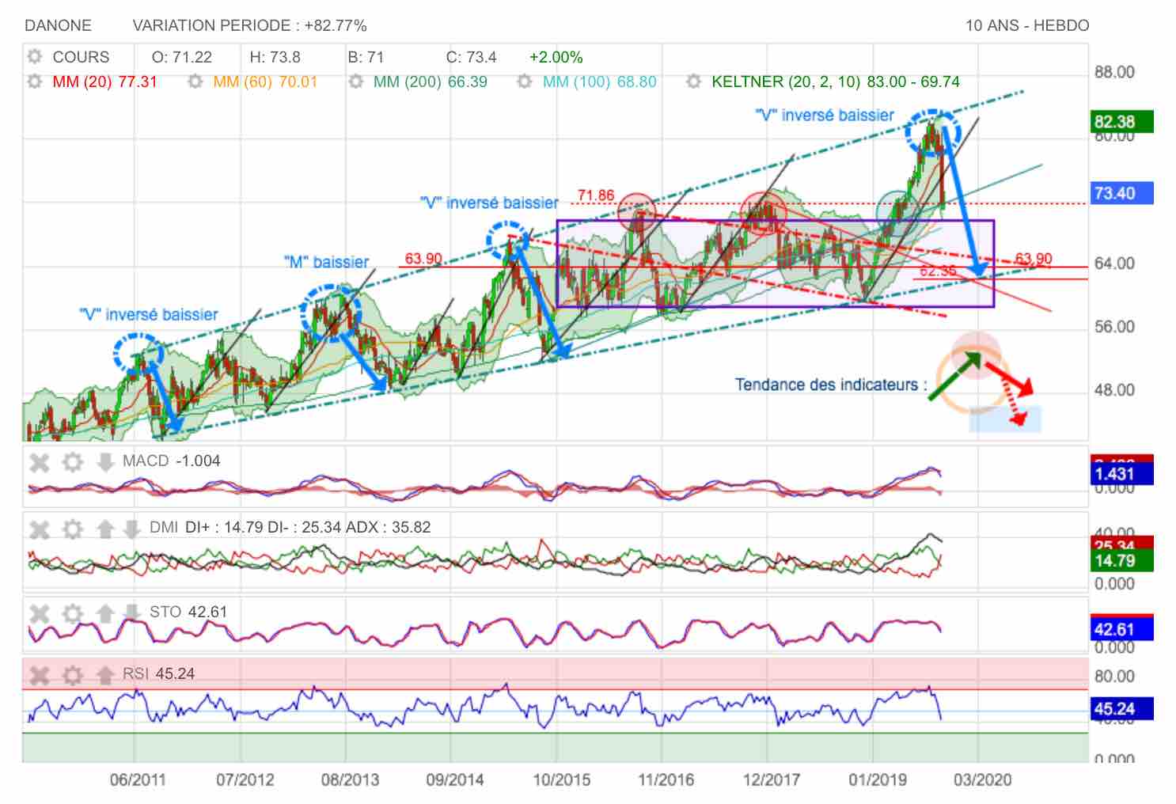Open MACD settings gear
The image size is (1176, 804).
click(x=73, y=462)
